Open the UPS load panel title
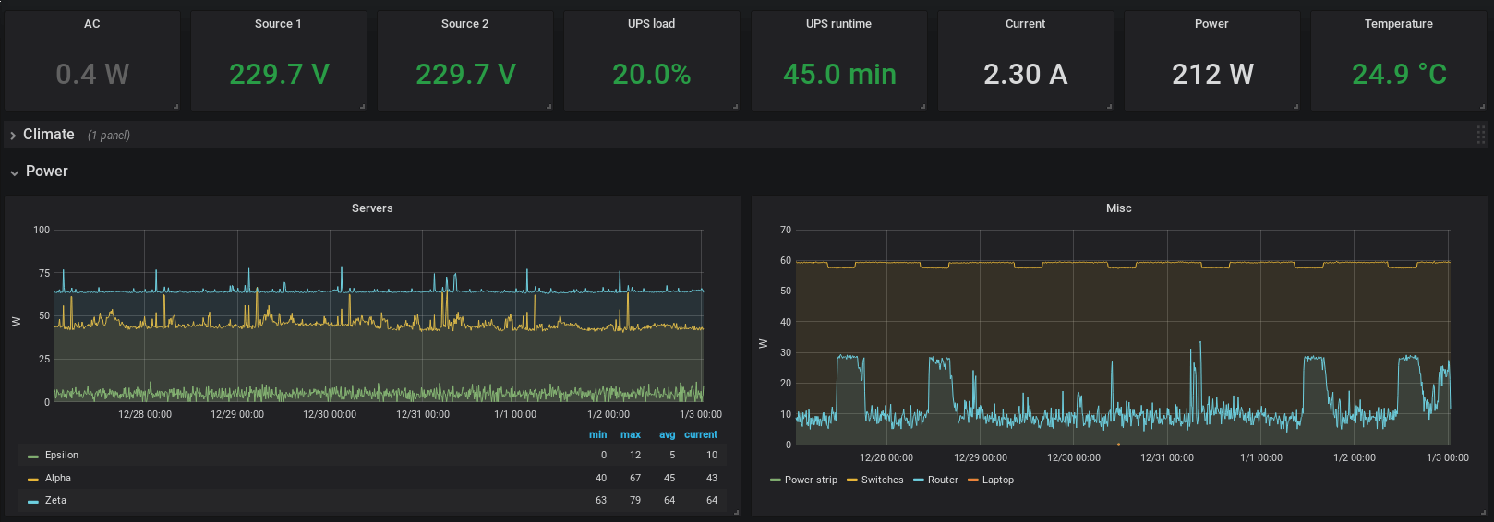Screen dimensions: 1494x522 tap(651, 24)
